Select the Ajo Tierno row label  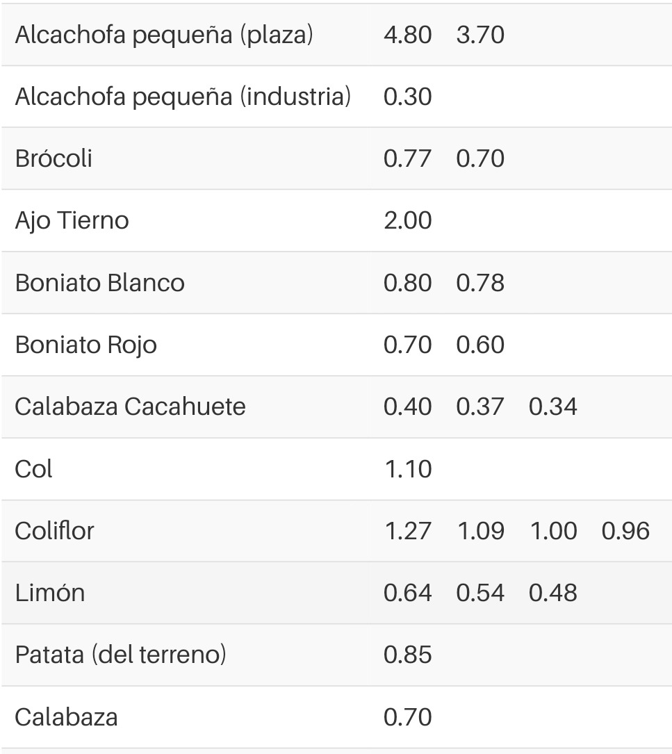click(72, 221)
